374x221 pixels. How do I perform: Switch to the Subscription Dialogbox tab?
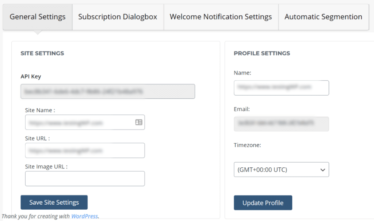pos(118,17)
